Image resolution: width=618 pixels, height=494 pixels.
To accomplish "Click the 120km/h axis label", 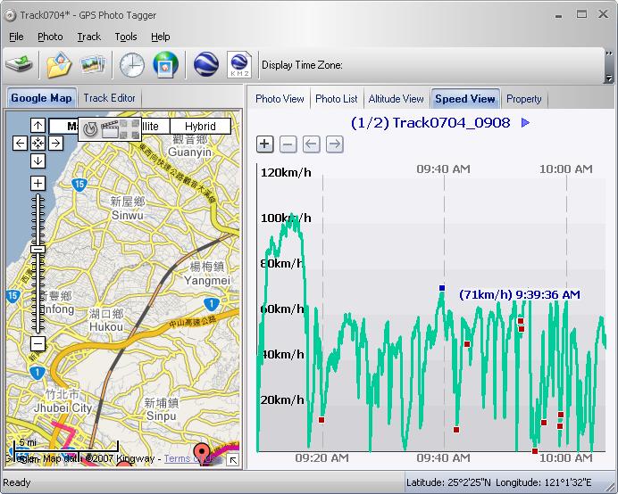I will click(286, 172).
